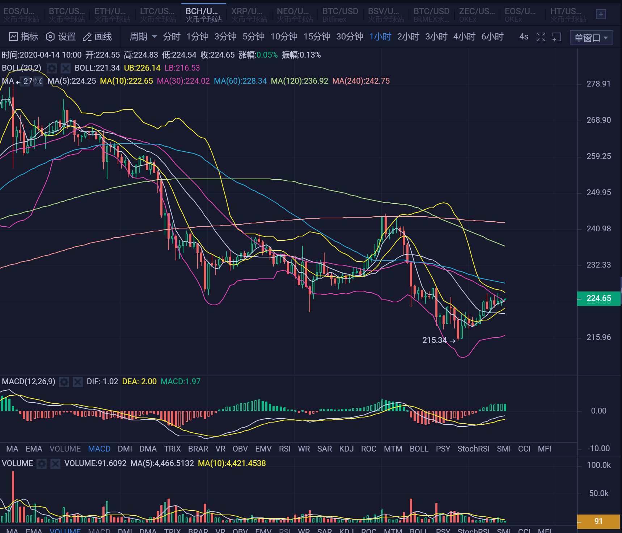Switch chart to 30分钟 timeframe
This screenshot has height=533, width=622.
tap(349, 37)
